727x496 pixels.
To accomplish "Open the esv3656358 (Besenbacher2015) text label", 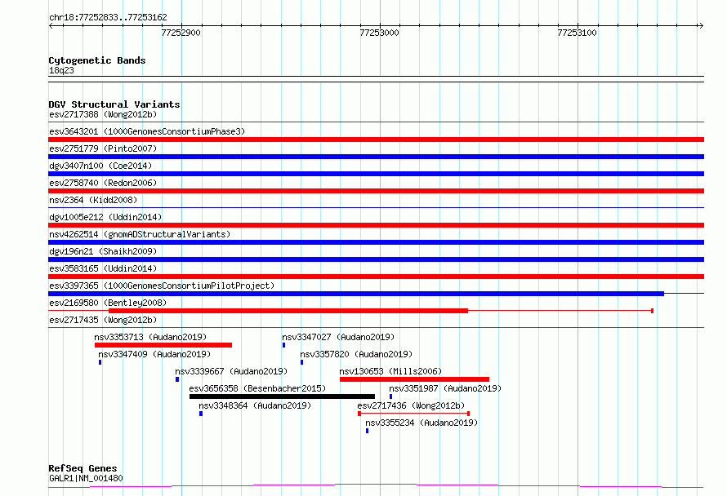I will point(257,388).
